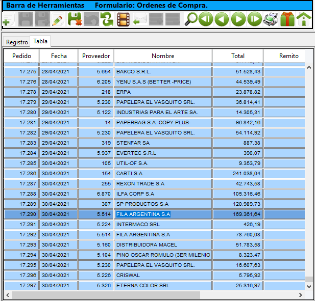Click the greyed-out undo arrow icon

(91, 19)
